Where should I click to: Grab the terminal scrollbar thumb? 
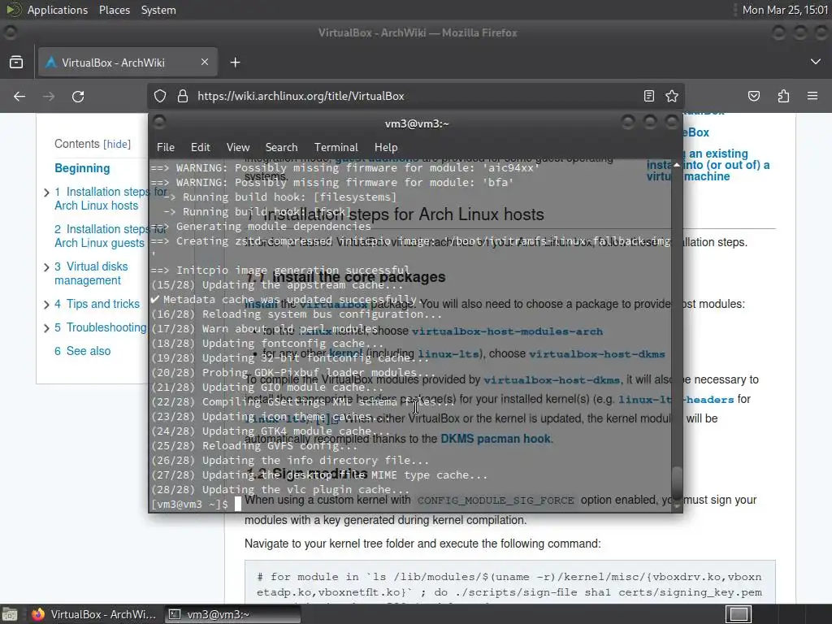coord(677,483)
